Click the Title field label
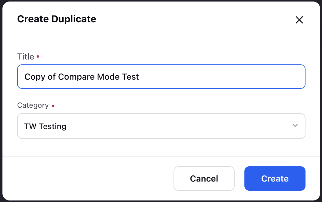 click(26, 56)
